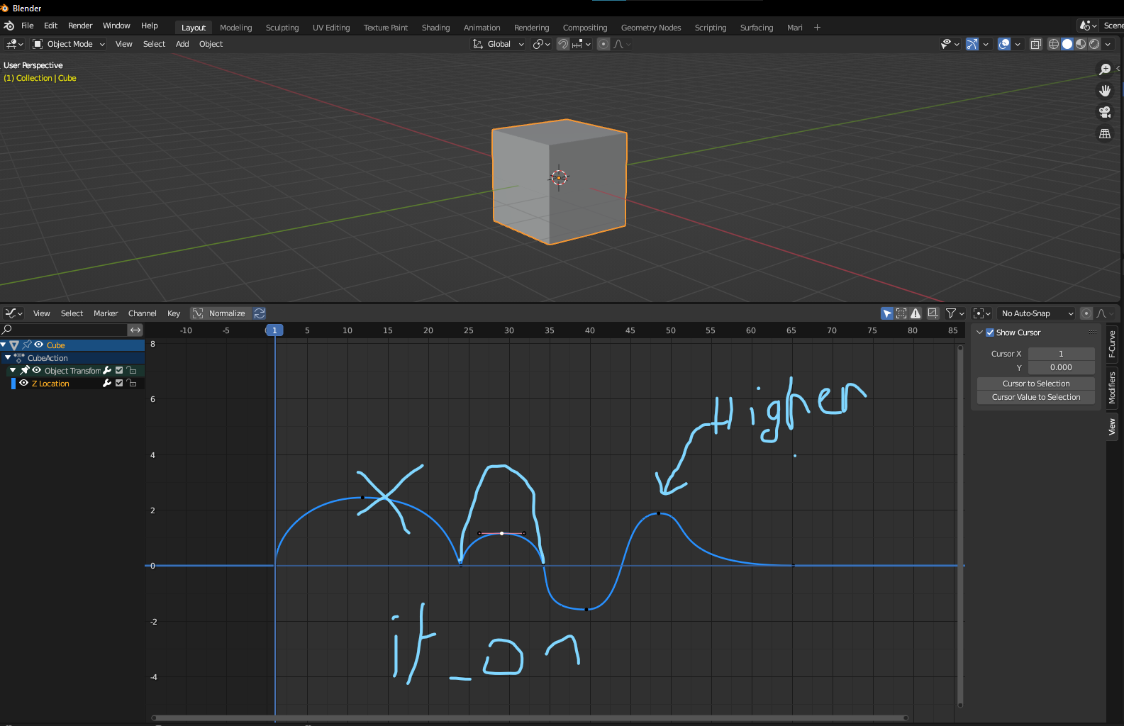Toggle the Normalize option in graph editor

(x=219, y=313)
